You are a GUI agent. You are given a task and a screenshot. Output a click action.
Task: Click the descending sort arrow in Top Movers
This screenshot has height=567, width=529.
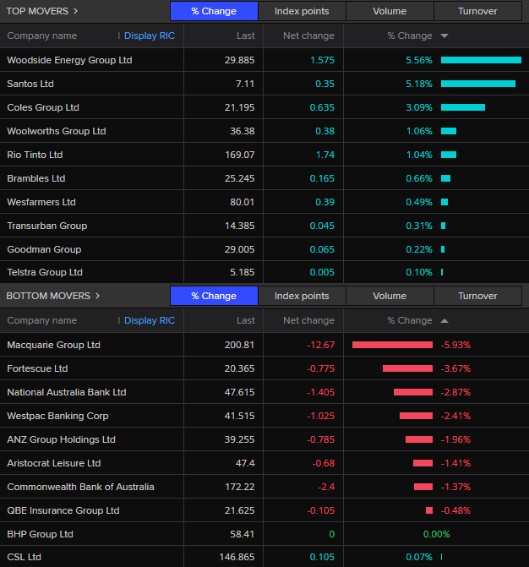click(444, 36)
